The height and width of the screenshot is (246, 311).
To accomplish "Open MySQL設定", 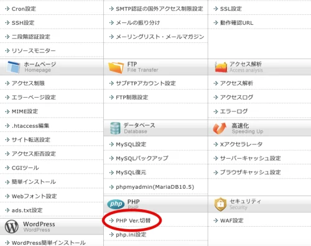I will point(131,144).
